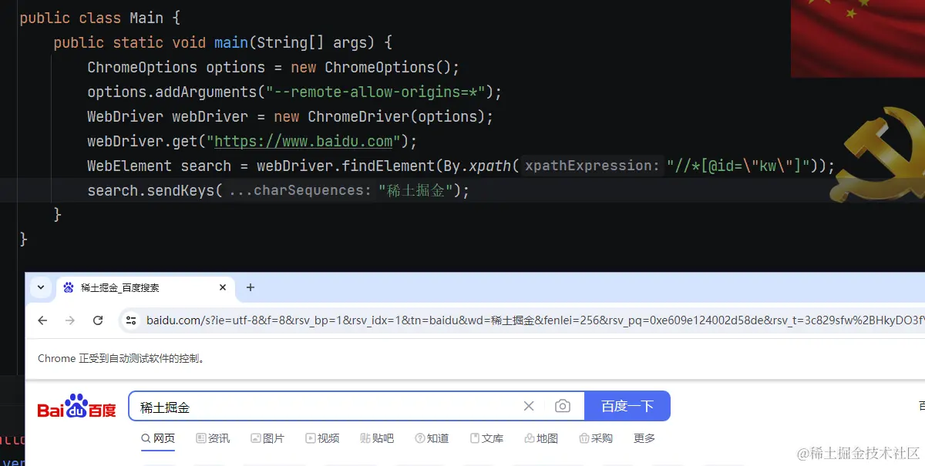Screen dimensions: 925x466
Task: Open the 文库 tab
Action: (x=486, y=438)
